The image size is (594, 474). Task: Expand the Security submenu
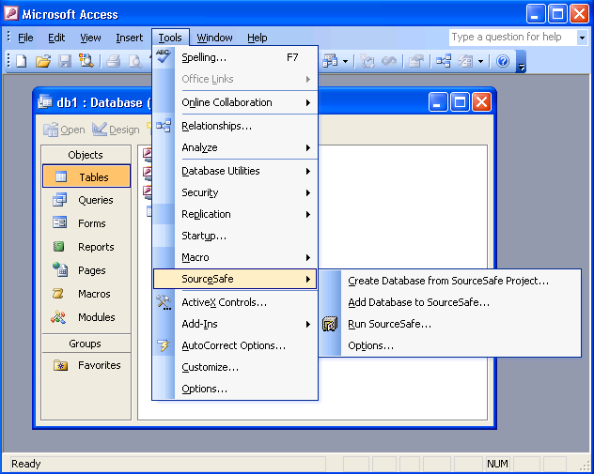pos(235,192)
